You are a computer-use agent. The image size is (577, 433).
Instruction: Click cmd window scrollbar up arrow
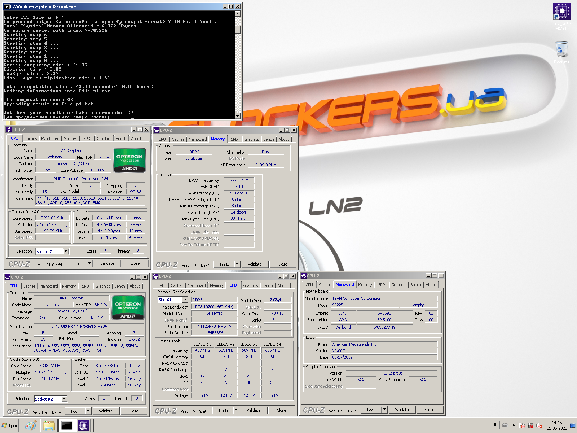(237, 14)
